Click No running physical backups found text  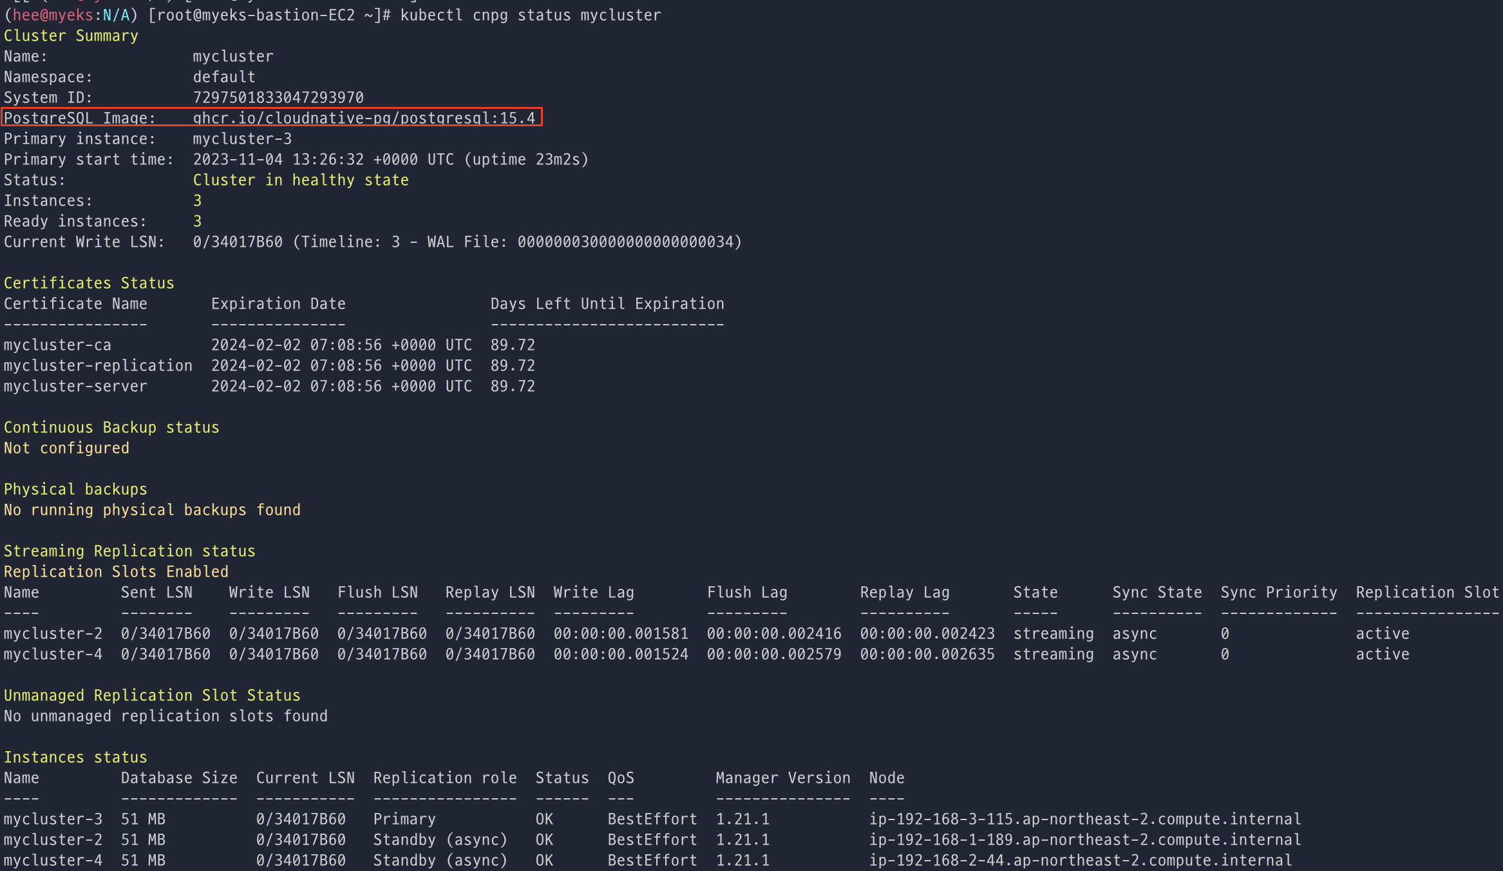[152, 510]
